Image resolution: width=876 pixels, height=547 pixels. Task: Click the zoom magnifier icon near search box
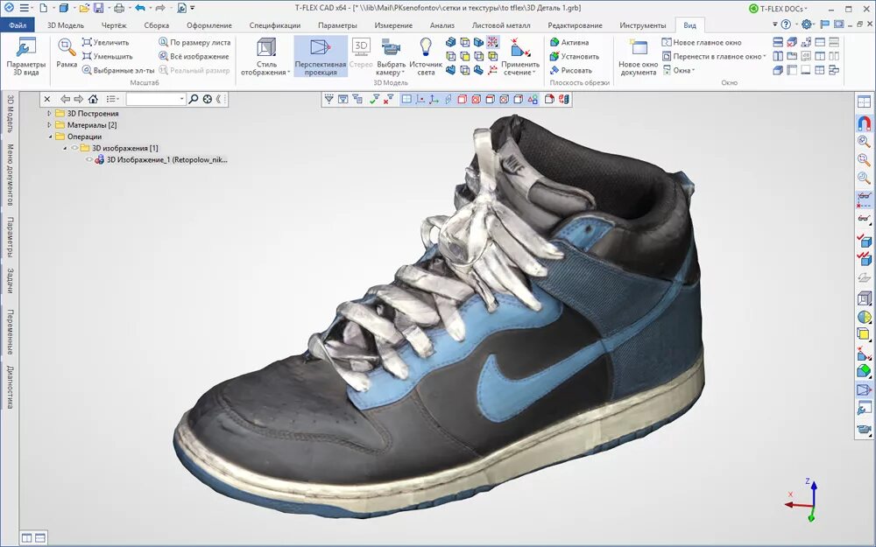(x=192, y=99)
